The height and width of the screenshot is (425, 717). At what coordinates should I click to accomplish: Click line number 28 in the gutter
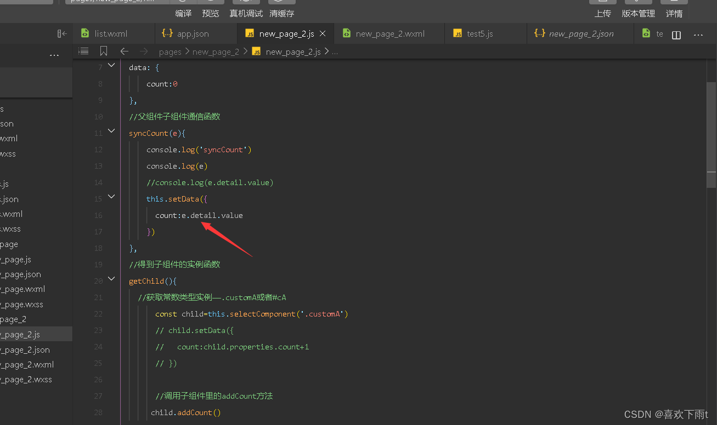click(98, 412)
